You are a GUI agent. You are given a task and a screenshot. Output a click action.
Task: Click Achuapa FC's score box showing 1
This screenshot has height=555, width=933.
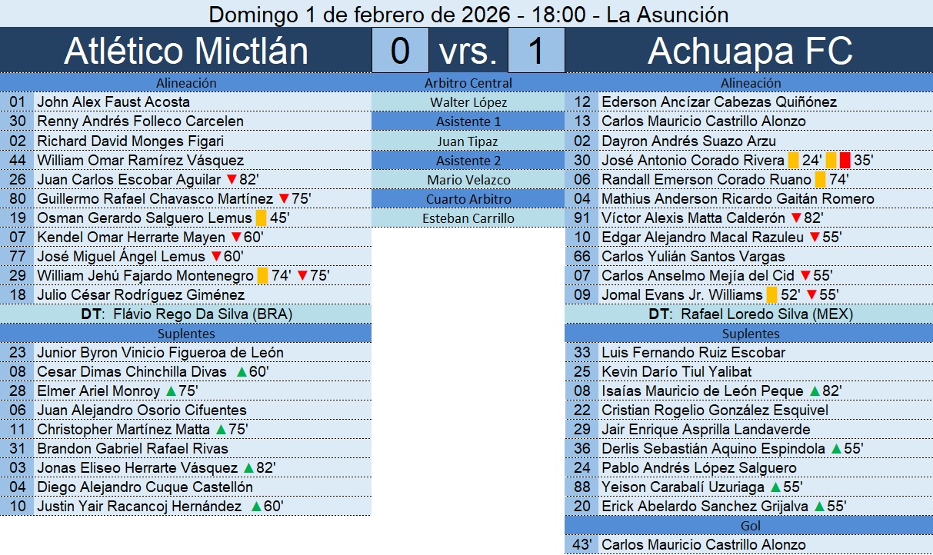536,51
